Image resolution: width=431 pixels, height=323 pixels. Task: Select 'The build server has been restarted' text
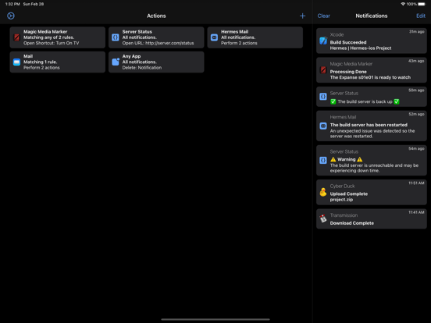(x=369, y=125)
